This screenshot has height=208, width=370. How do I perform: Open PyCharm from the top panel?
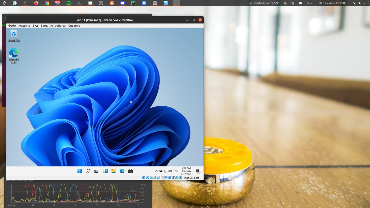point(133,3)
